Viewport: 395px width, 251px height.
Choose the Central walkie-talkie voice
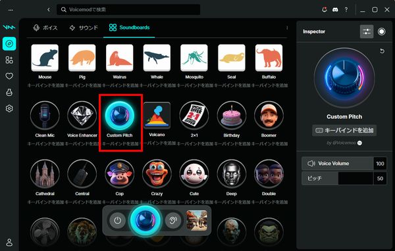coord(82,173)
